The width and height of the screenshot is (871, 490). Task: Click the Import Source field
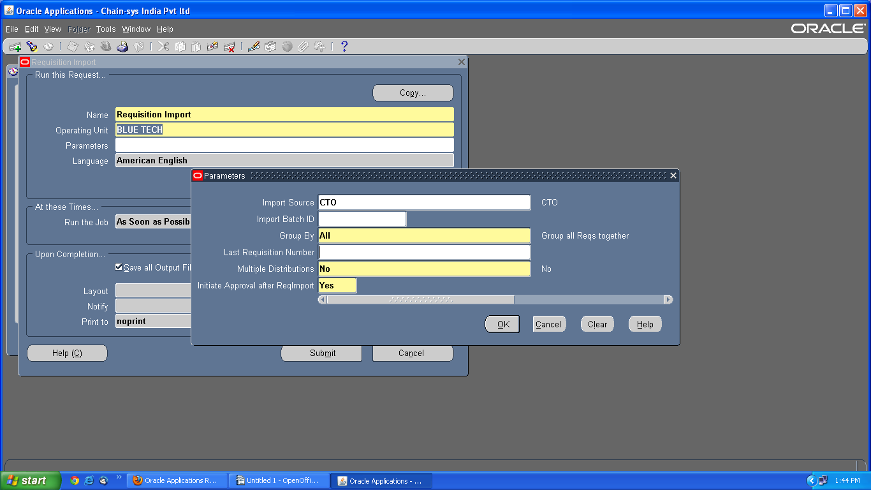click(424, 202)
